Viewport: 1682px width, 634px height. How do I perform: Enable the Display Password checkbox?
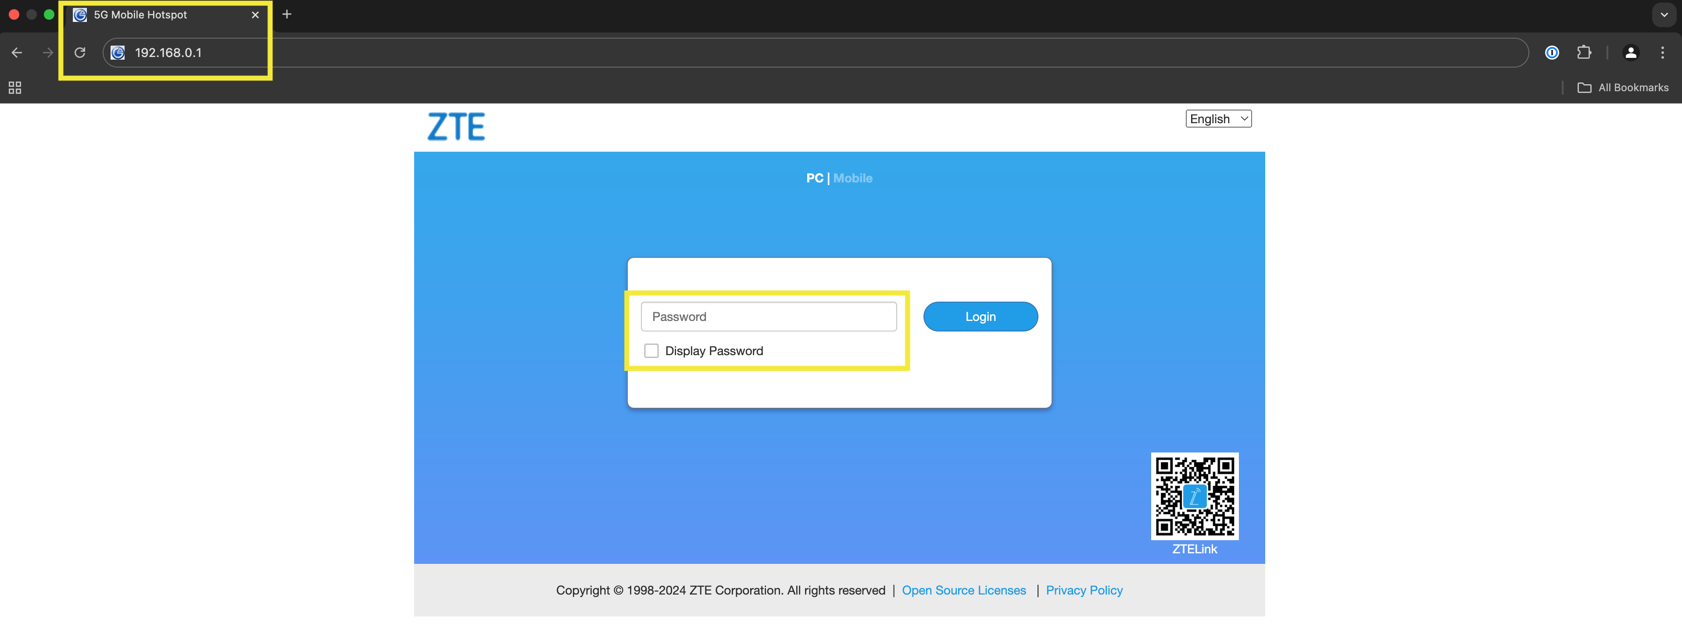point(651,350)
